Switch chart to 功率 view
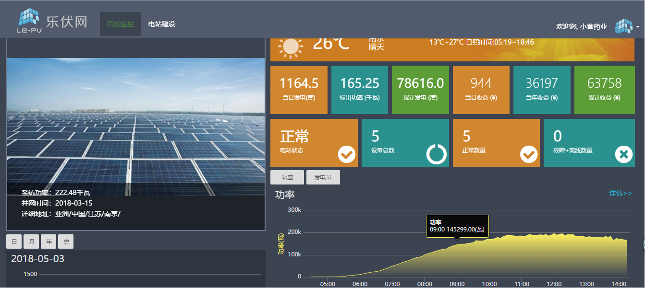645x288 pixels. coord(287,177)
